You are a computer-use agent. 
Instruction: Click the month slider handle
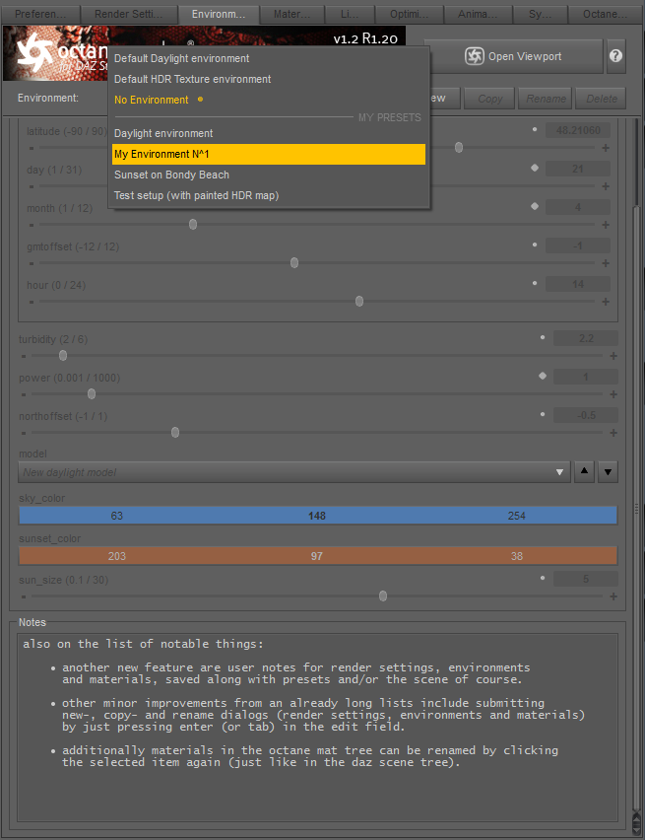(x=193, y=225)
